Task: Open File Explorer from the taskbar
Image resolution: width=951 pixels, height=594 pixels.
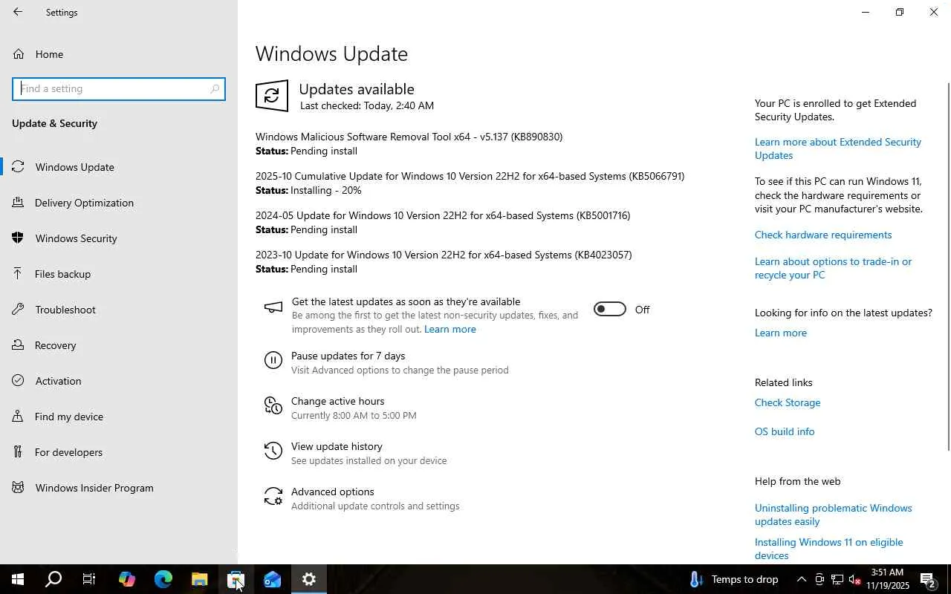Action: coord(199,579)
